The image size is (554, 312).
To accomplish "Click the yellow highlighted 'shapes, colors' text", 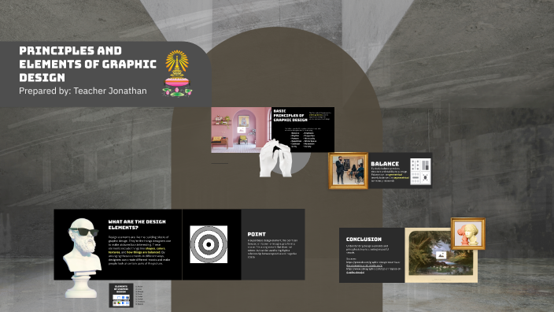I will point(155,249).
